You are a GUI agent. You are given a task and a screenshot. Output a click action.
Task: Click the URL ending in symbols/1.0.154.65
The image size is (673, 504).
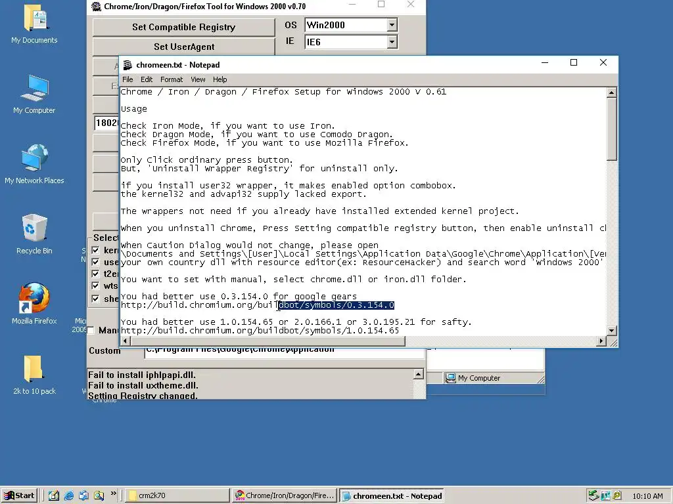pos(260,331)
